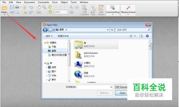179x107 pixels.
Task: Open the 文件名 combo box dropdown
Action: pyautogui.click(x=111, y=87)
